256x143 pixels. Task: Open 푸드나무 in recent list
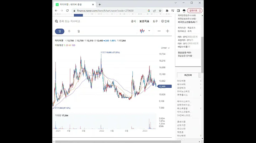click(x=181, y=129)
